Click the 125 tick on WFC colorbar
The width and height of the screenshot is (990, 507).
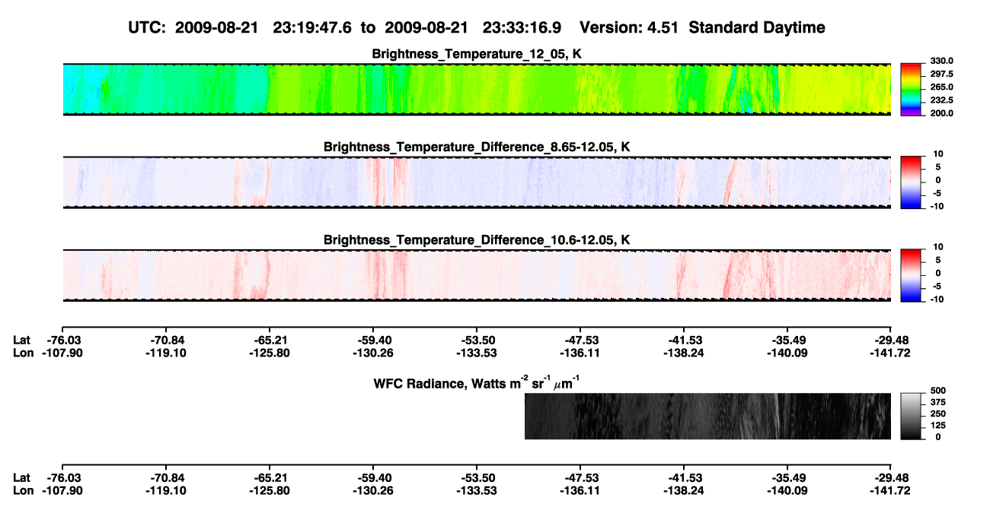(937, 426)
